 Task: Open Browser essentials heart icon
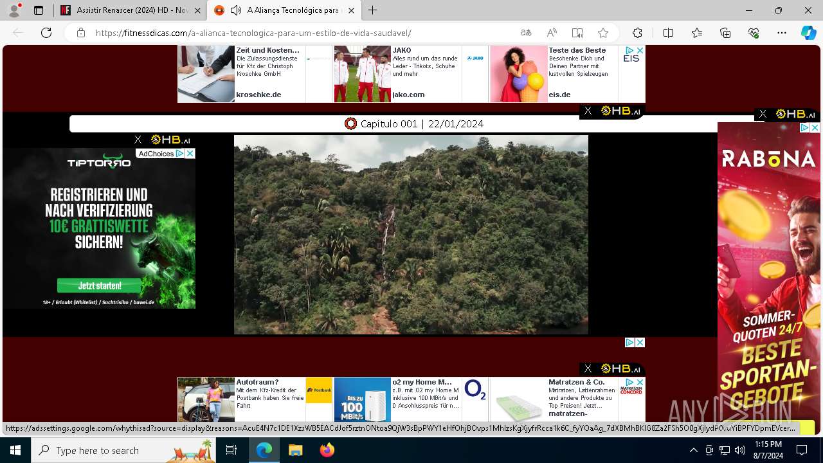[x=754, y=33]
